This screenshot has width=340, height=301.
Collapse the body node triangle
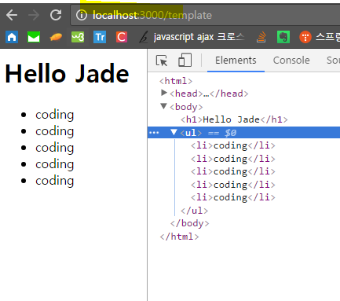(163, 106)
